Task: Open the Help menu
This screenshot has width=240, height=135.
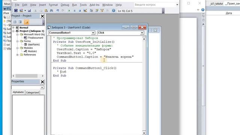Action: pyautogui.click(x=118, y=5)
